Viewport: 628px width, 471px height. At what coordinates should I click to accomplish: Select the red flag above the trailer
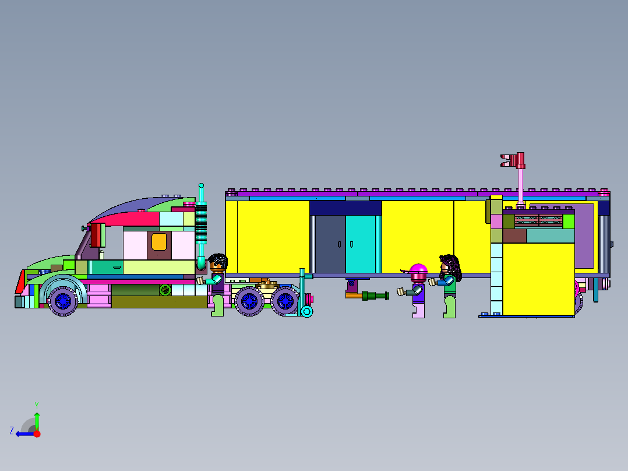point(513,160)
